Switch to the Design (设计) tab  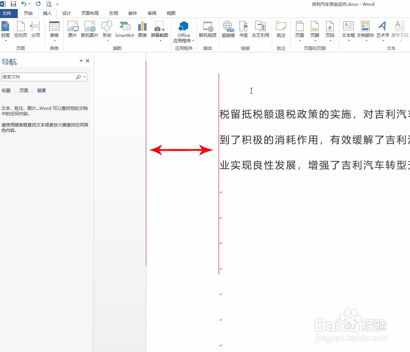(x=67, y=13)
